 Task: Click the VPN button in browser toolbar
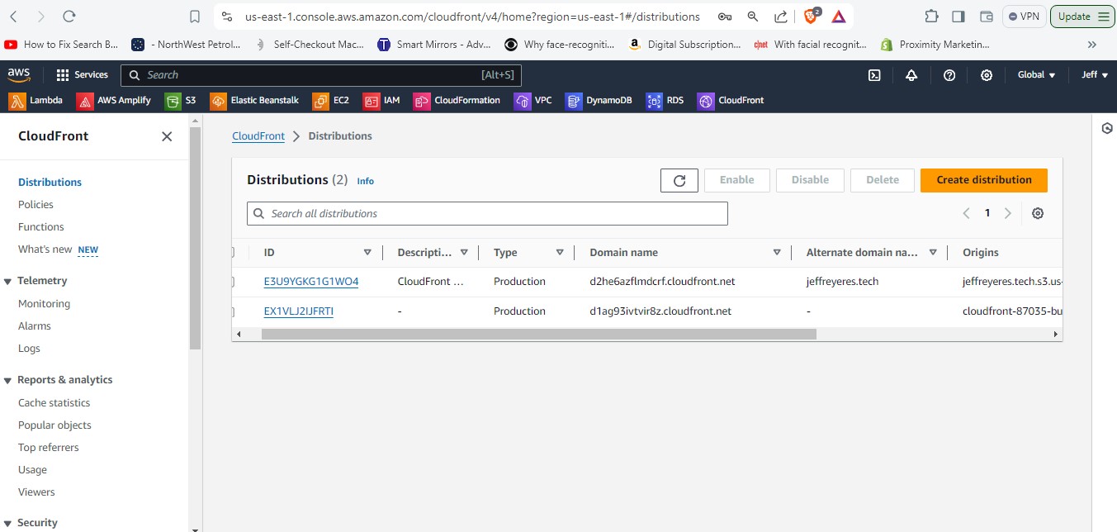[1024, 16]
